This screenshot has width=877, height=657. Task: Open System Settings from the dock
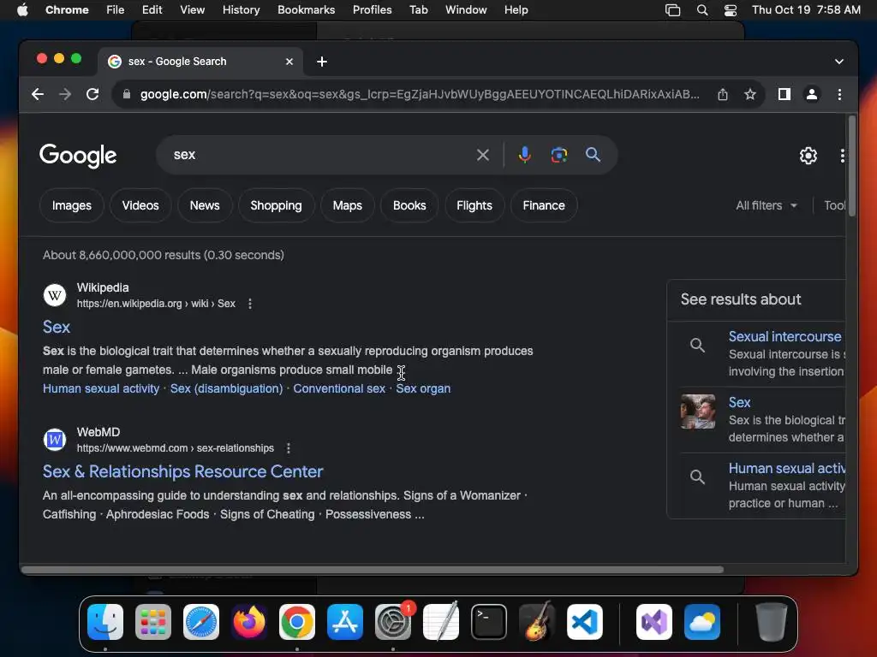[392, 622]
